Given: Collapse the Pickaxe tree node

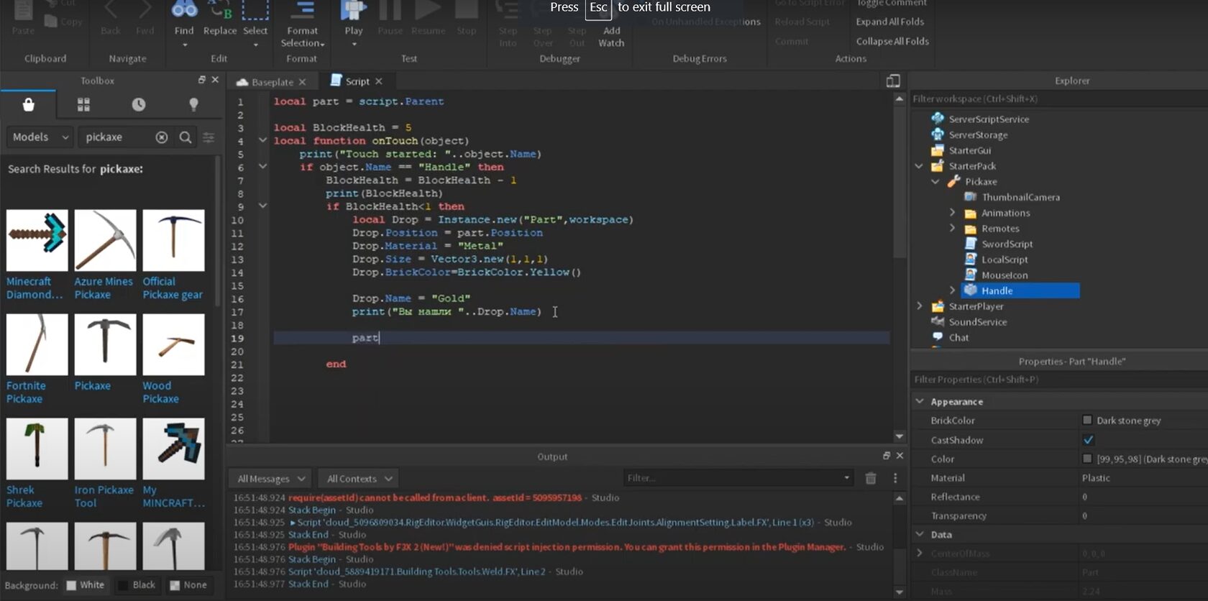Looking at the screenshot, I should [x=935, y=182].
